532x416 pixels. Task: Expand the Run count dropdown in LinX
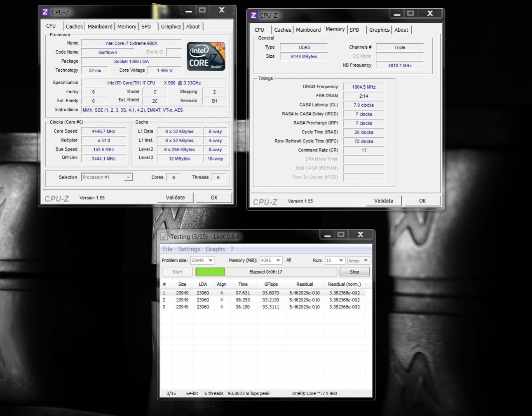[341, 261]
